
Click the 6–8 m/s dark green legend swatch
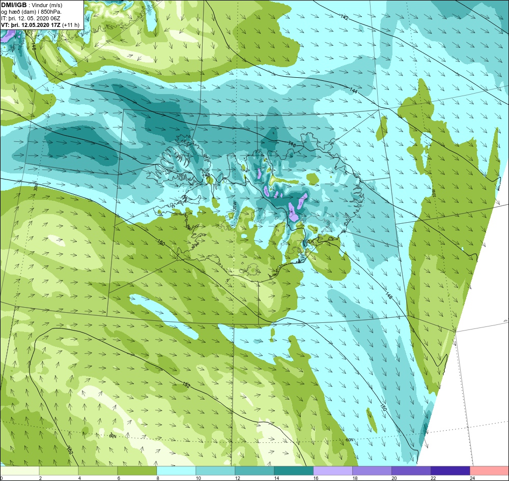(137, 471)
